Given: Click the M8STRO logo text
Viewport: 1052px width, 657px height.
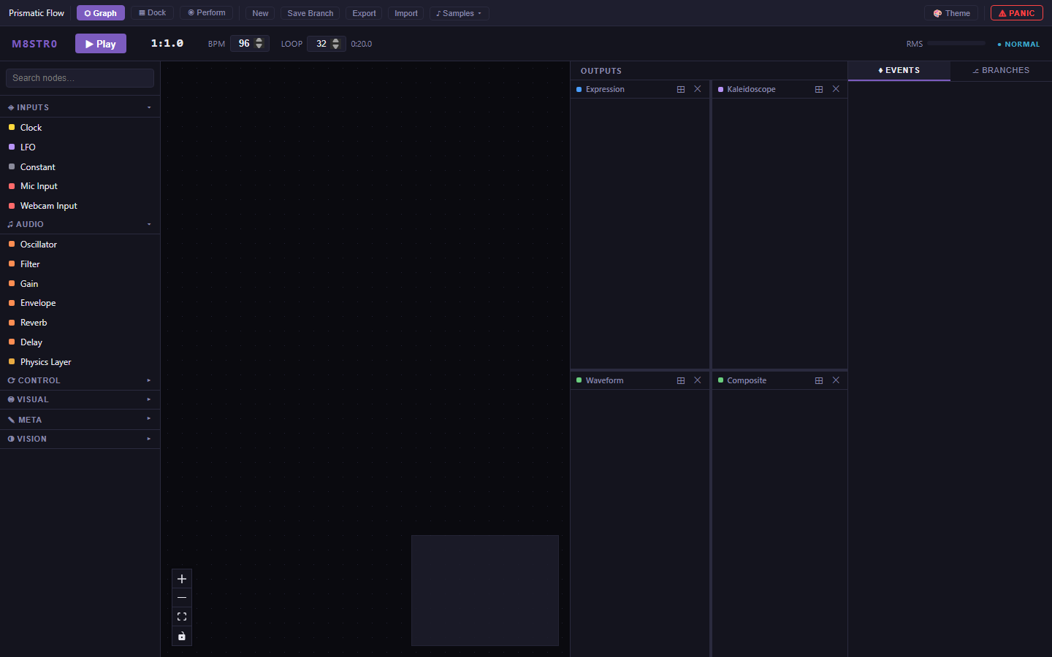Looking at the screenshot, I should pos(34,44).
